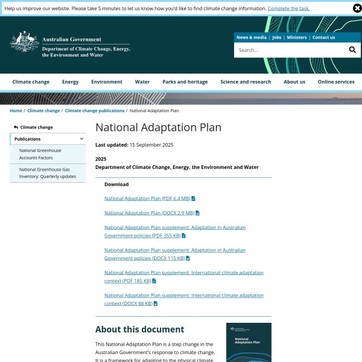This screenshot has height=362, width=362.
Task: Go to Home breadcrumb link
Action: [16, 111]
